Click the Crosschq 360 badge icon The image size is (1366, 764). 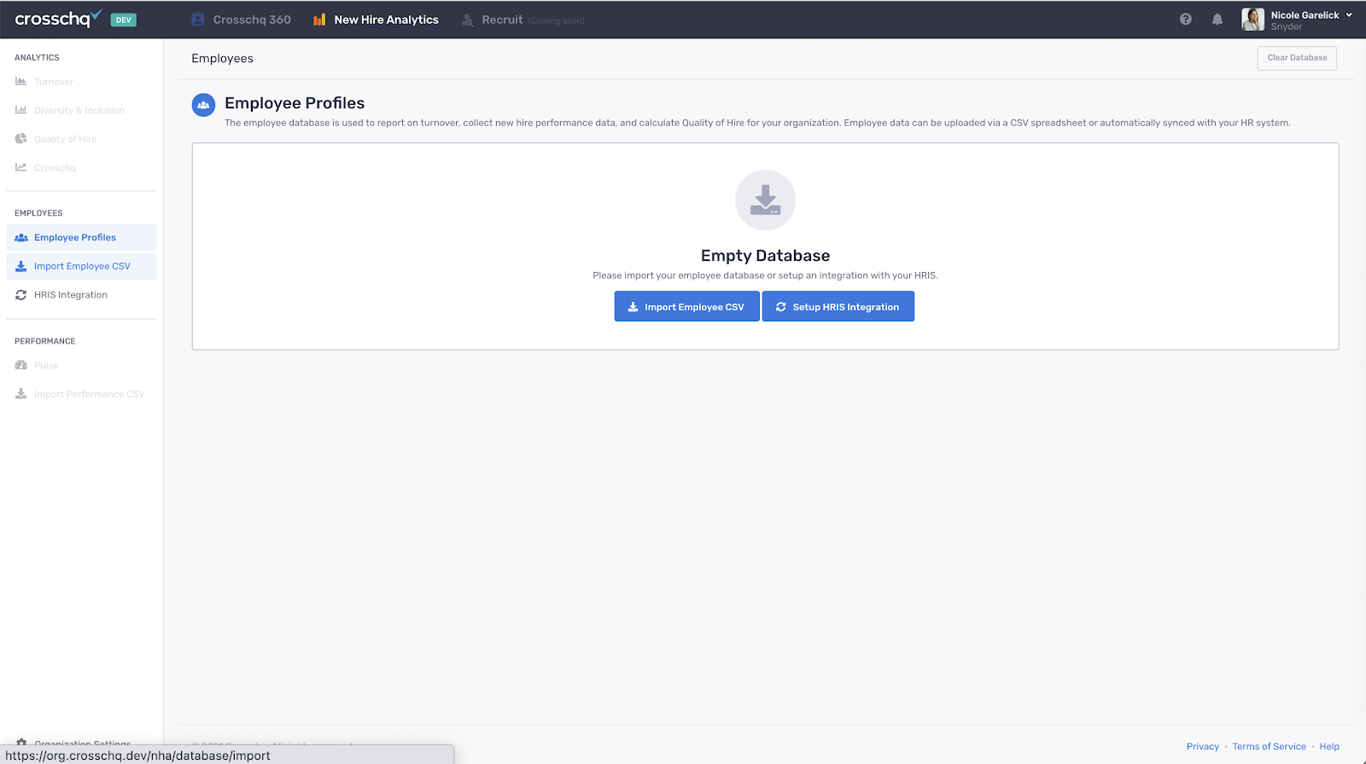[198, 19]
